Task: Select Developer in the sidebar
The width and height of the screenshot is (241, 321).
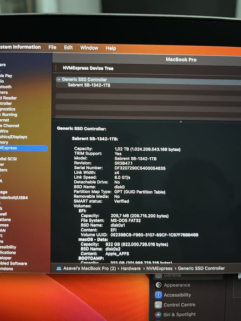Action: tap(6, 258)
